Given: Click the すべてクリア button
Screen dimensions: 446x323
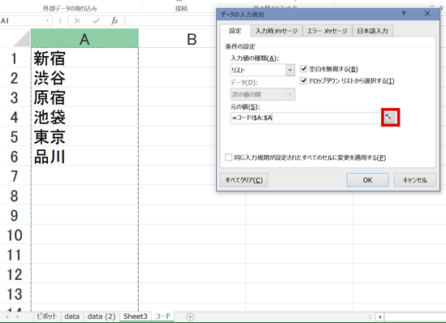Looking at the screenshot, I should 244,180.
